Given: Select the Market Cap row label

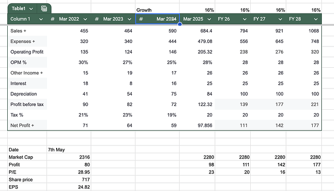Looking at the screenshot, I should [21, 157].
